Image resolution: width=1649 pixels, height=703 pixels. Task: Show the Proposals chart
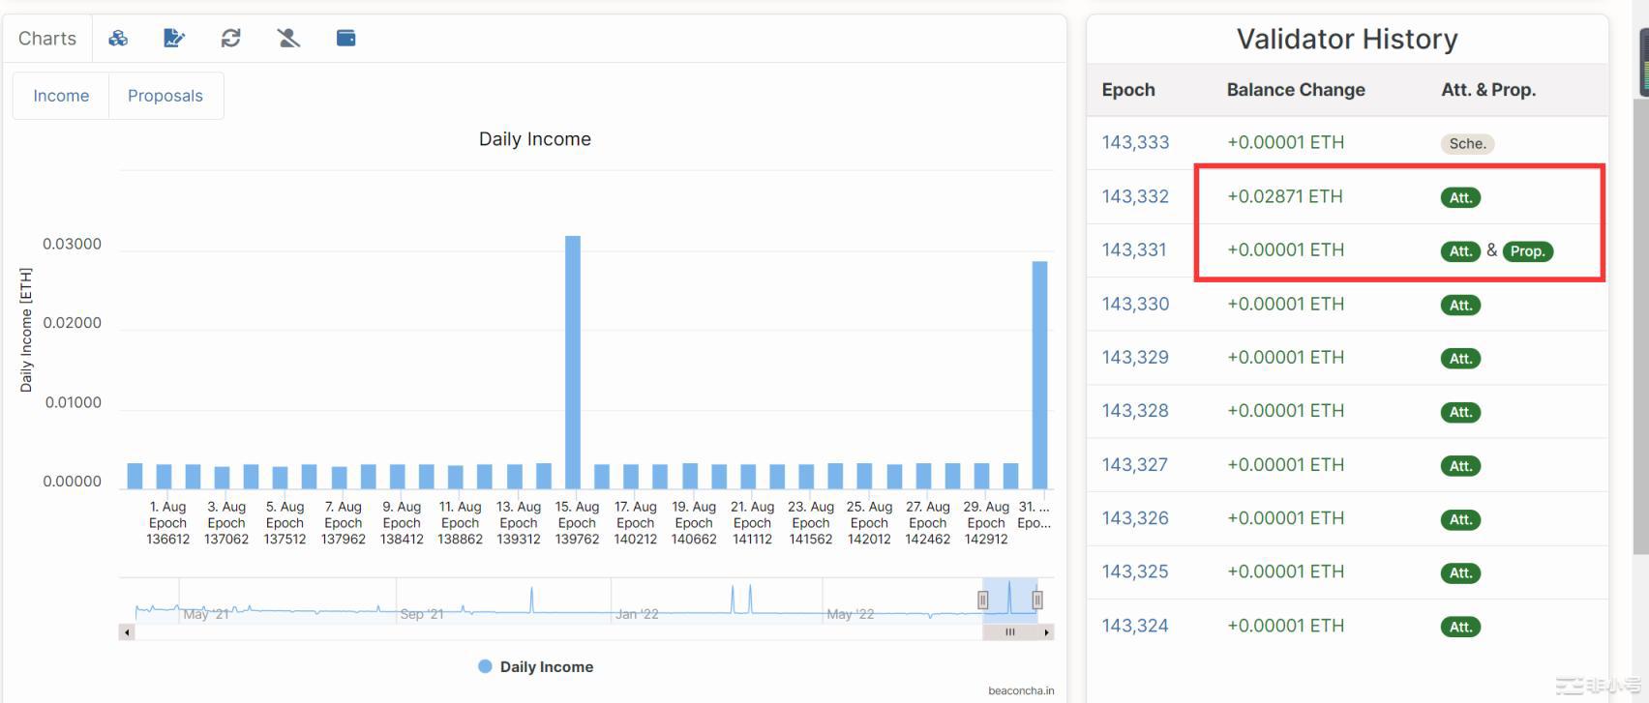(165, 96)
